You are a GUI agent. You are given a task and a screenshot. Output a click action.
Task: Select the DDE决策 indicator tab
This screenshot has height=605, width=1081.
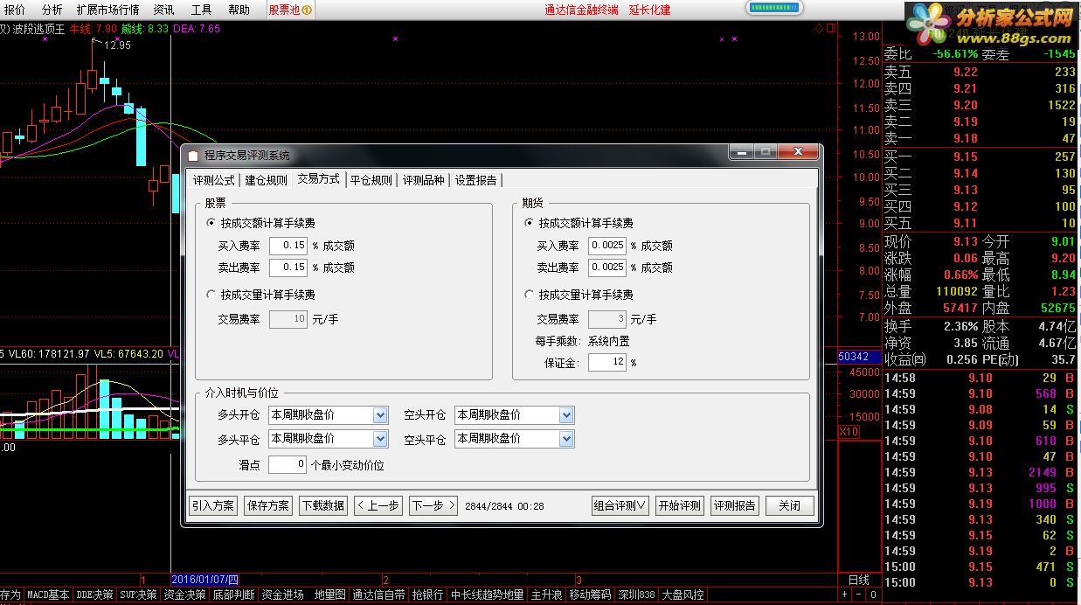(95, 595)
